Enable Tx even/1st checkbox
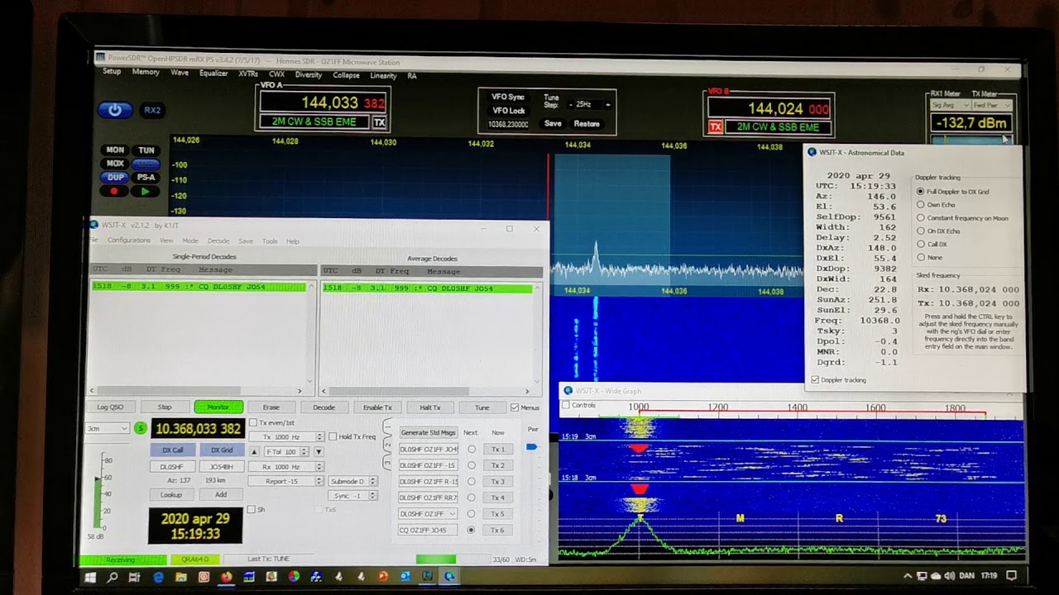 point(253,423)
